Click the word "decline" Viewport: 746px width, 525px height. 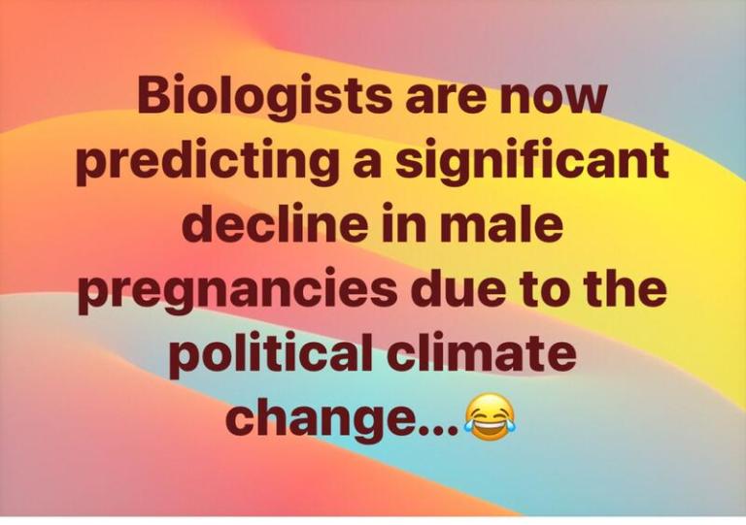point(272,223)
